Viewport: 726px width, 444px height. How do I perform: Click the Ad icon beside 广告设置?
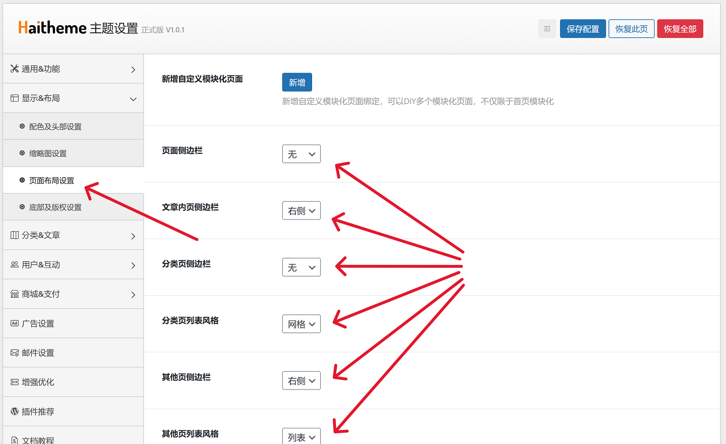click(x=15, y=323)
